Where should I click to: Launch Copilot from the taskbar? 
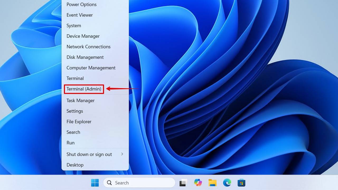pos(198,183)
